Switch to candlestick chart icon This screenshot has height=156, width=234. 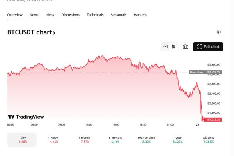(174, 47)
